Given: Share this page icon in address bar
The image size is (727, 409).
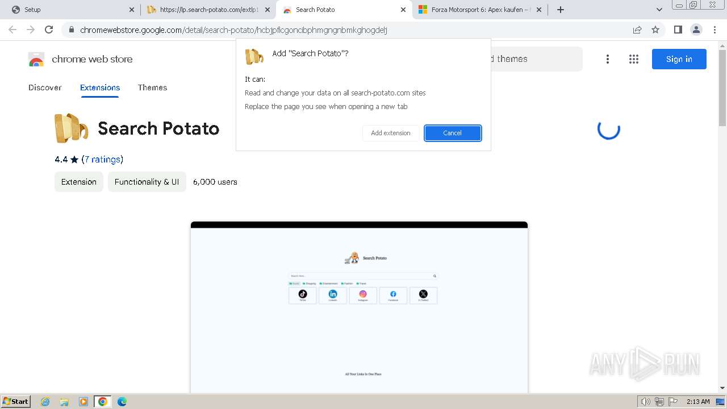Looking at the screenshot, I should tap(637, 30).
